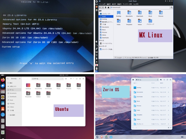Screen dimensions: 186x139
Task: Open ブックマーク menu in Thunar
Action: (127, 4)
